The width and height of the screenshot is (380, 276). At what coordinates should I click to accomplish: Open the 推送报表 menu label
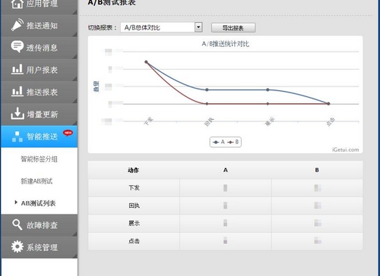42,92
